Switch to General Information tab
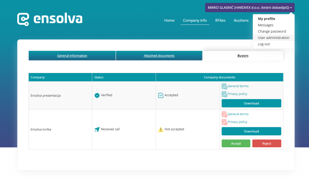 (x=72, y=56)
